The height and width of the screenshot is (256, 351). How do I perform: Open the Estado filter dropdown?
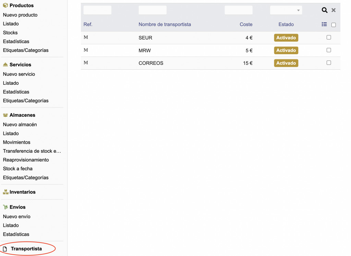tap(286, 10)
